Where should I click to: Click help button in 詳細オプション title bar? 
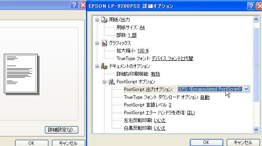[251, 6]
